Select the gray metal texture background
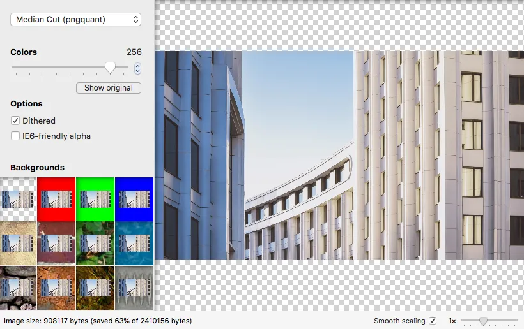The width and height of the screenshot is (524, 329). [134, 288]
